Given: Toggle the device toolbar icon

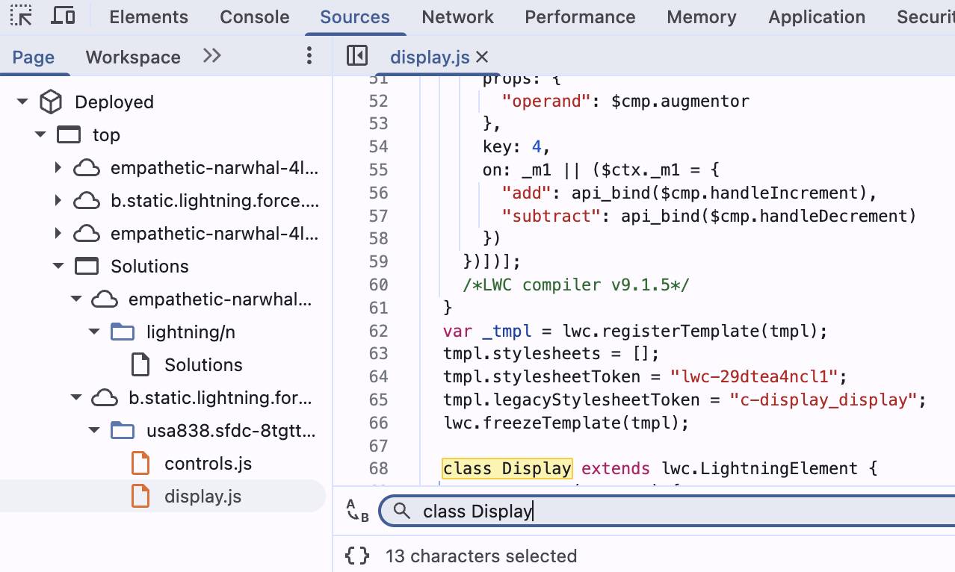Looking at the screenshot, I should point(64,16).
